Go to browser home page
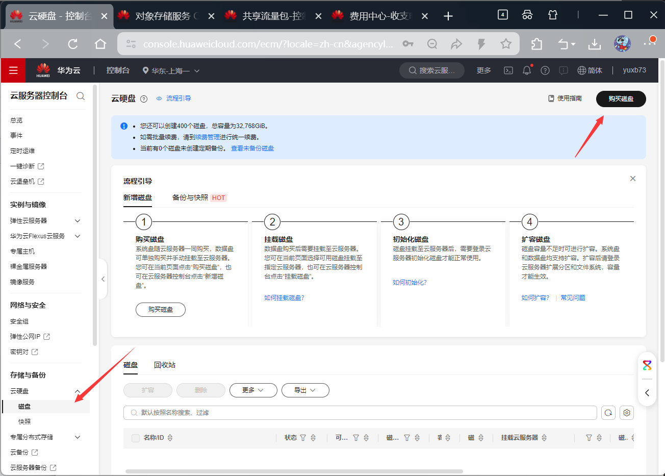Viewport: 665px width, 476px height. point(100,44)
